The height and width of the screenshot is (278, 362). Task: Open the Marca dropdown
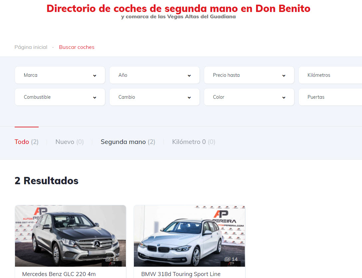click(x=60, y=75)
